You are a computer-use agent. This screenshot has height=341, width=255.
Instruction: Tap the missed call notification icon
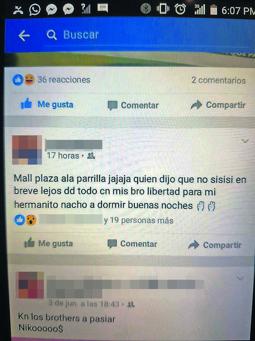coord(18,10)
